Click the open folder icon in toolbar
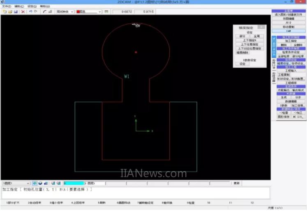This screenshot has height=211, width=307. [x=10, y=12]
